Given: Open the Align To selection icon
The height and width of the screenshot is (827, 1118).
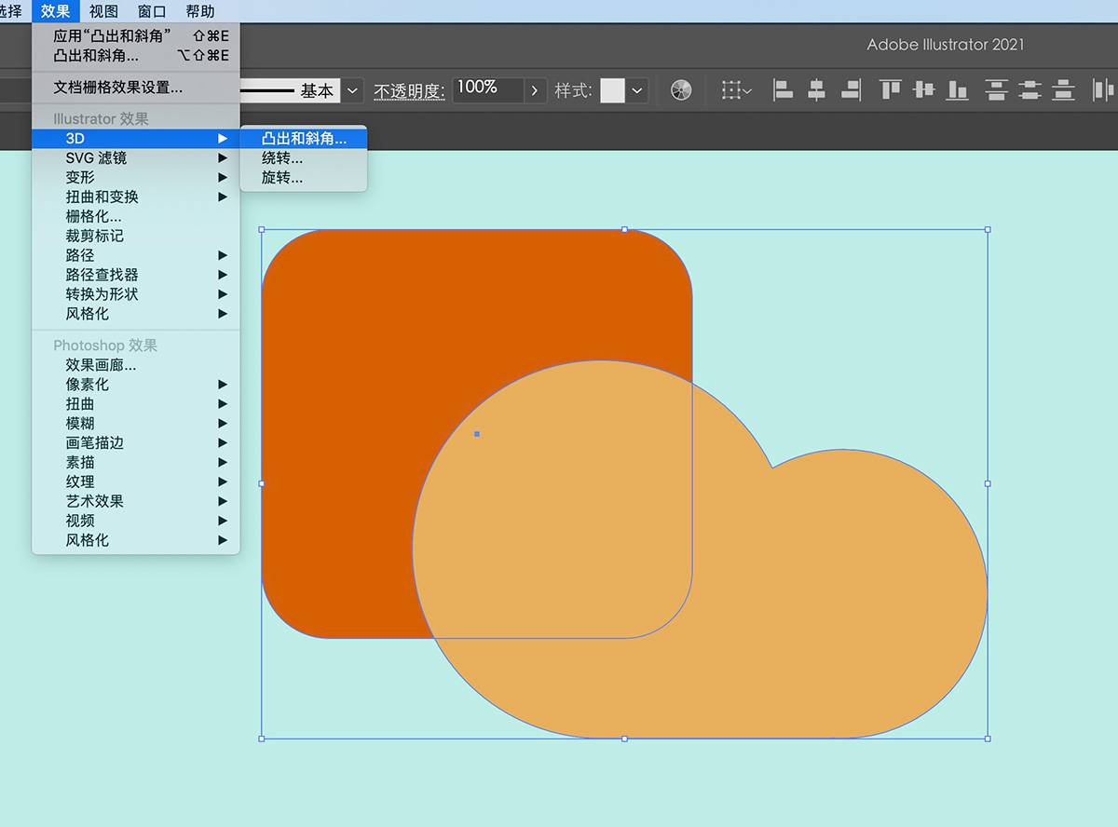Looking at the screenshot, I should click(736, 90).
